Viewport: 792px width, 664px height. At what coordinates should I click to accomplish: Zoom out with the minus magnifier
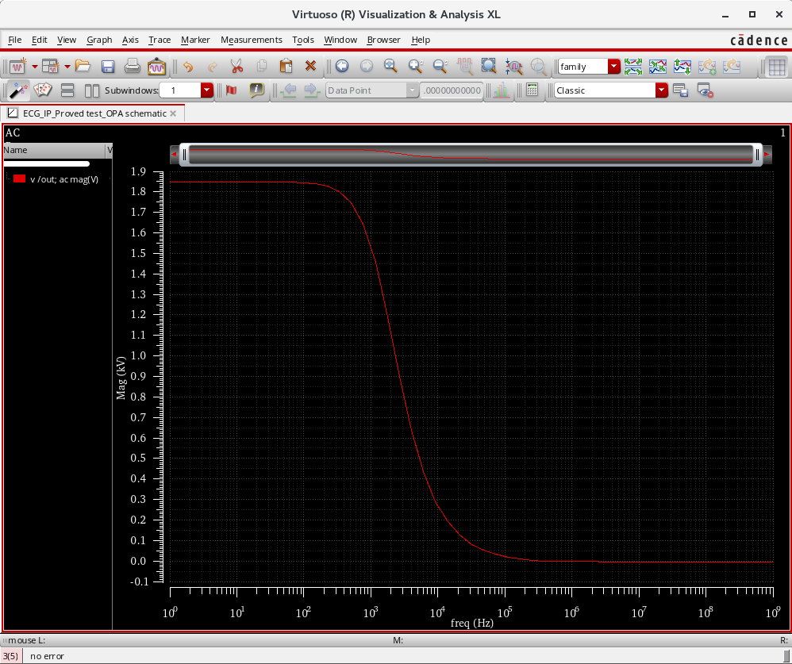[440, 66]
